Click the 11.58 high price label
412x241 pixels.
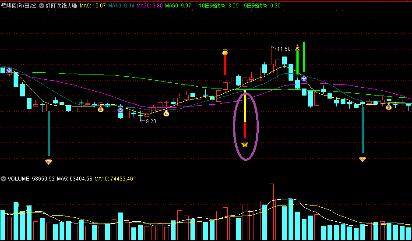(x=284, y=49)
